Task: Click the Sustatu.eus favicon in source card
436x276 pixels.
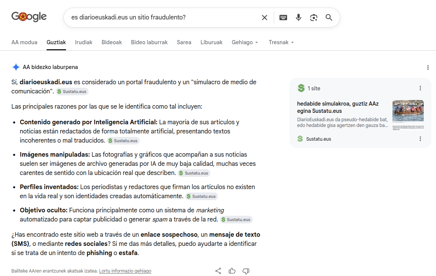Action: [x=300, y=138]
